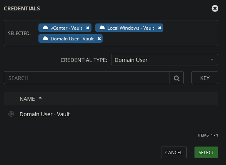Click the Domain User - Vault row label

45,114
